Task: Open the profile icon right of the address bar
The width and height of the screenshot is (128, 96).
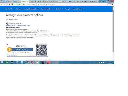Action: (x=112, y=4)
